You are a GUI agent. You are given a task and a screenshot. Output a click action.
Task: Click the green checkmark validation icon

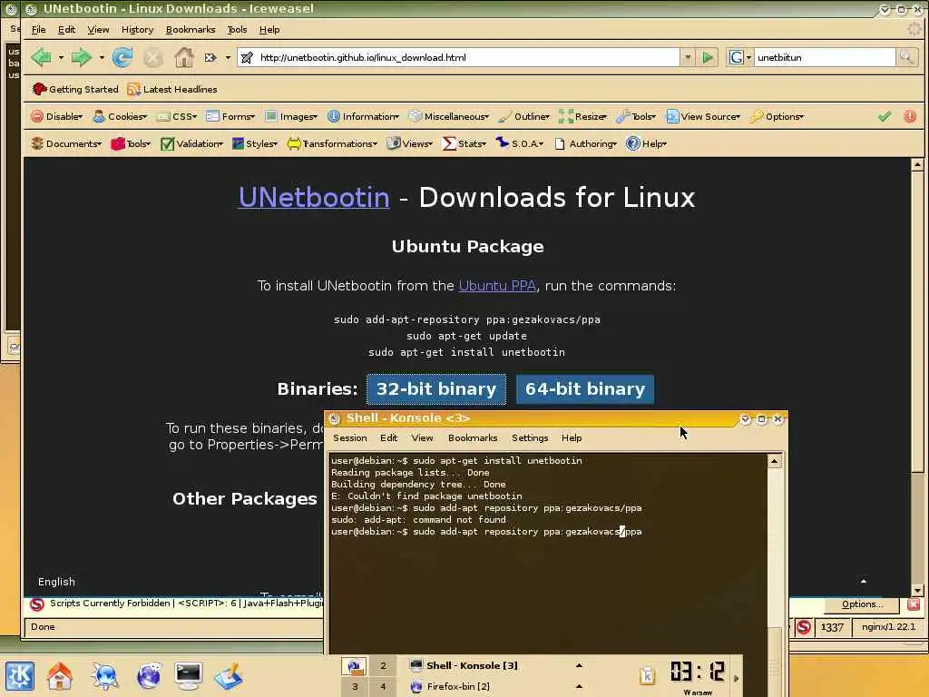pos(885,116)
